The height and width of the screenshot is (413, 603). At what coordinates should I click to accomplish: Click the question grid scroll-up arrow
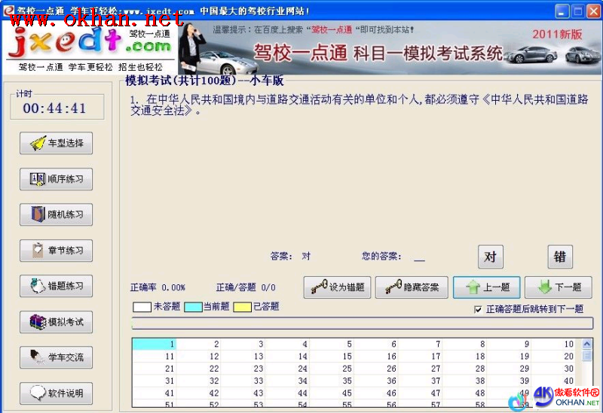click(x=587, y=344)
